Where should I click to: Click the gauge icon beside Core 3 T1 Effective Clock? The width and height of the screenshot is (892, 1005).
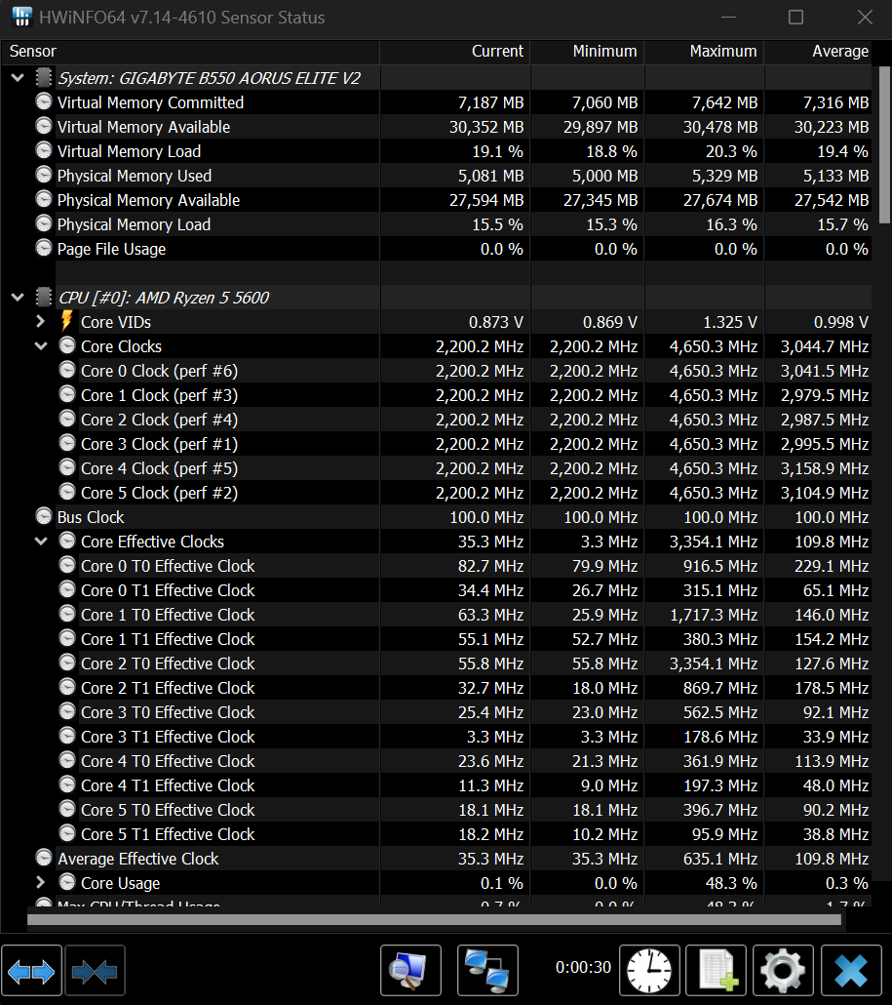(67, 736)
